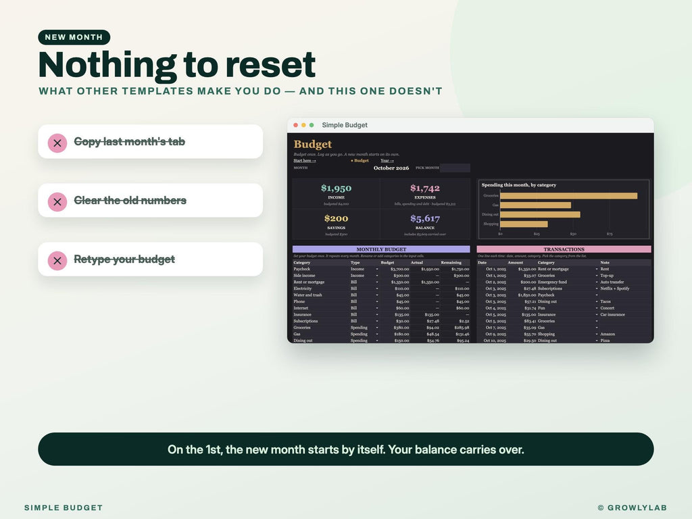The width and height of the screenshot is (692, 519).
Task: Select the $1,742 expenses figure
Action: [425, 189]
